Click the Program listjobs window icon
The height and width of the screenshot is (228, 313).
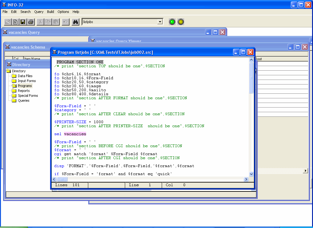click(x=54, y=52)
